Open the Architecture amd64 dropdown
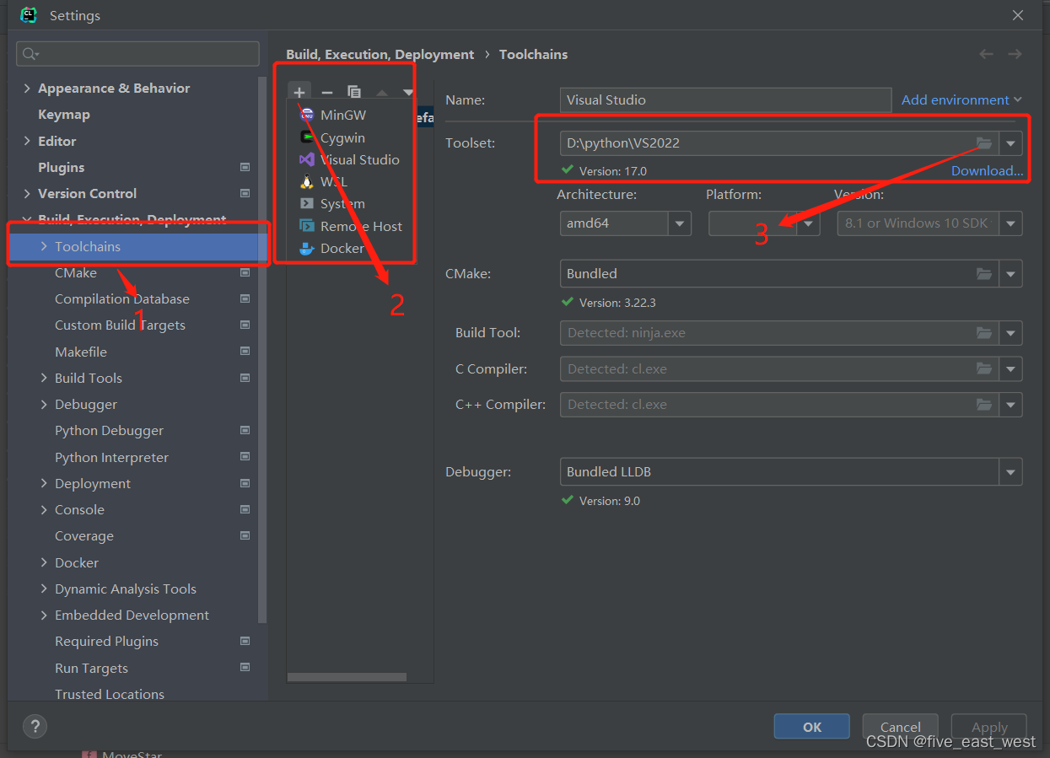1050x758 pixels. pyautogui.click(x=626, y=223)
